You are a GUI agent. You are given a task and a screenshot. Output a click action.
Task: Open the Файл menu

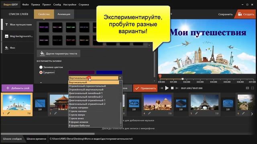coord(25,4)
